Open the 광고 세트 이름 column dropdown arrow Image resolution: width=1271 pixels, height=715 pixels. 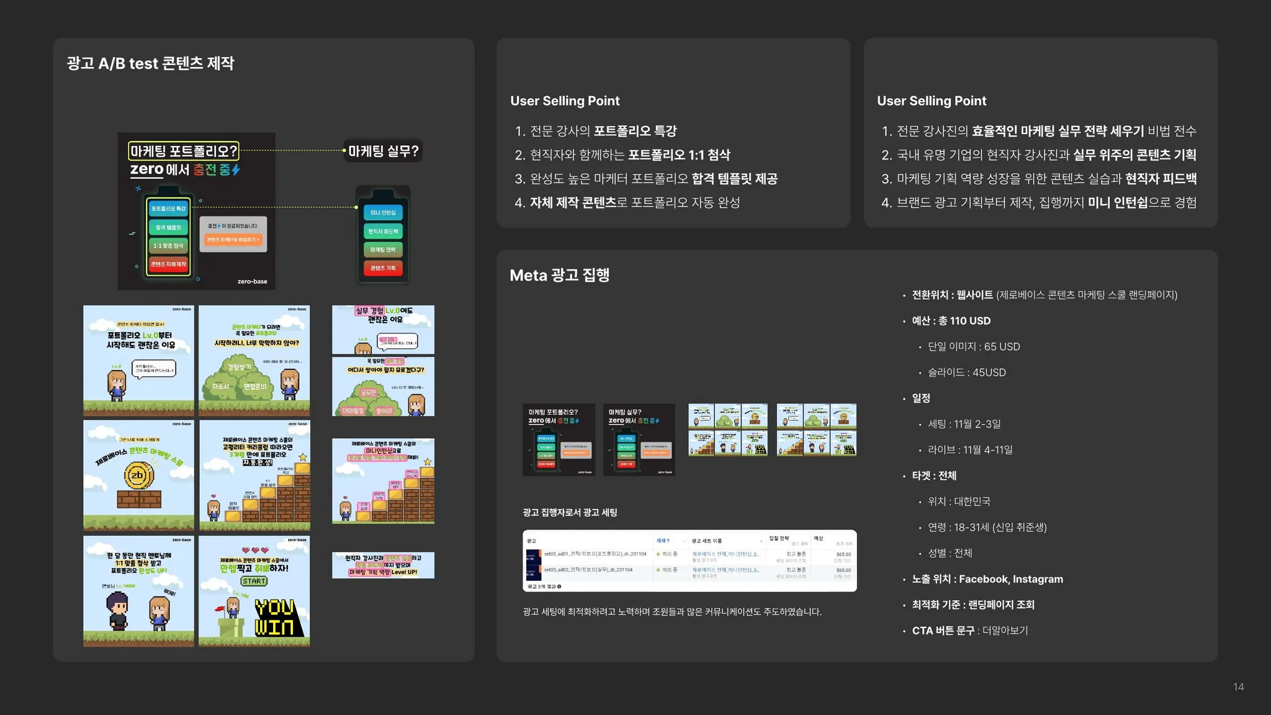coord(761,541)
